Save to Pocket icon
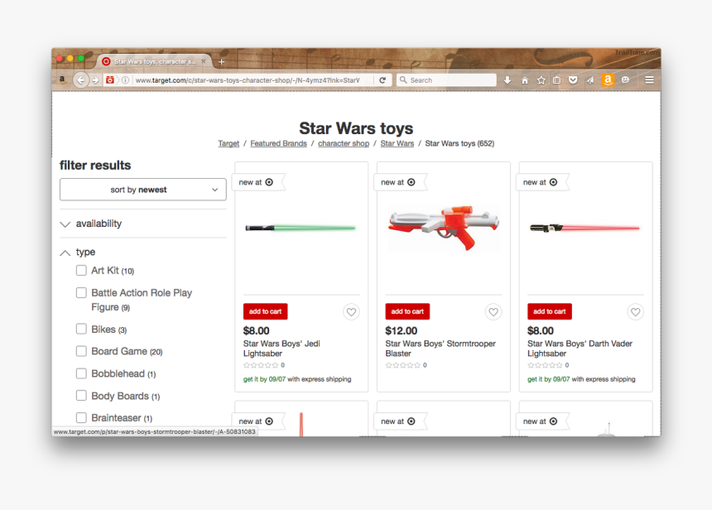712x510 pixels. point(573,80)
